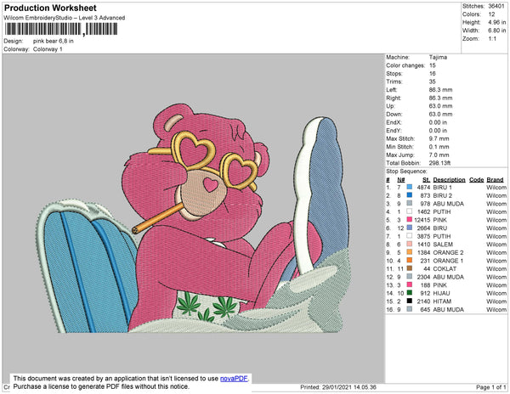
Task: Click the "Right:" label
Action: click(x=394, y=98)
